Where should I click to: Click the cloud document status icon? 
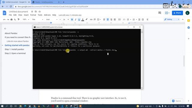[40, 11]
